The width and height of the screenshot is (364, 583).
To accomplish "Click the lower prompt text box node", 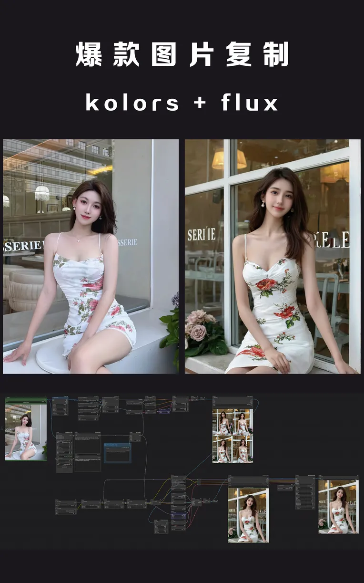I will point(88,463).
